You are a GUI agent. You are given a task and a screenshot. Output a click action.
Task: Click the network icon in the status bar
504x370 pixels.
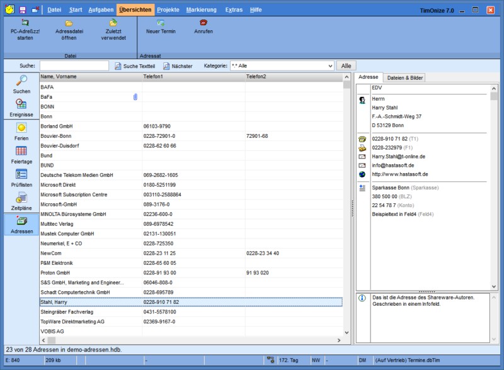(271, 360)
